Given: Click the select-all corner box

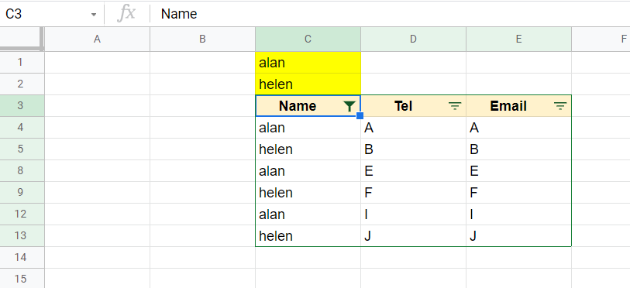Looking at the screenshot, I should point(22,39).
